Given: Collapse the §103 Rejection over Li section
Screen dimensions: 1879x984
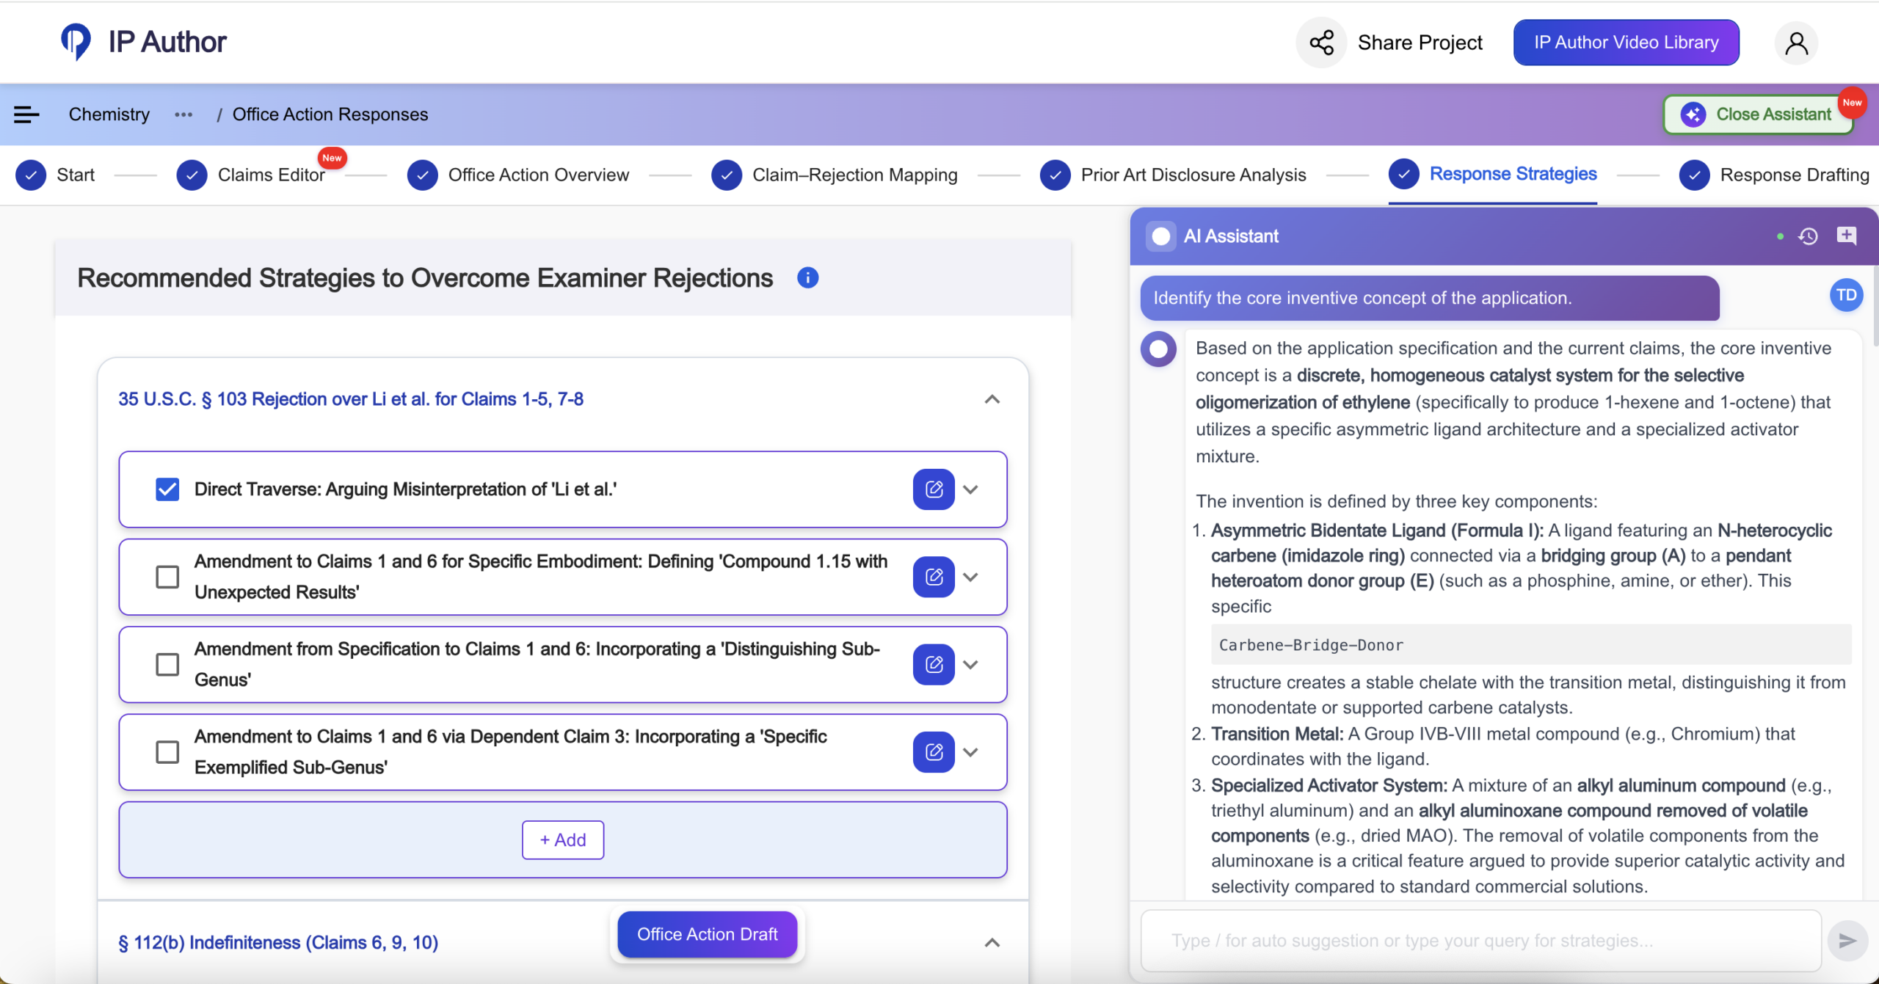Looking at the screenshot, I should coord(992,399).
